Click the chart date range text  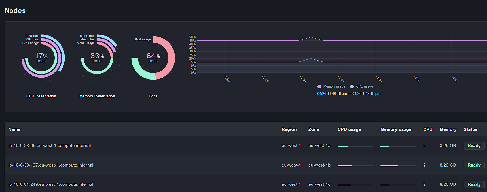(349, 94)
